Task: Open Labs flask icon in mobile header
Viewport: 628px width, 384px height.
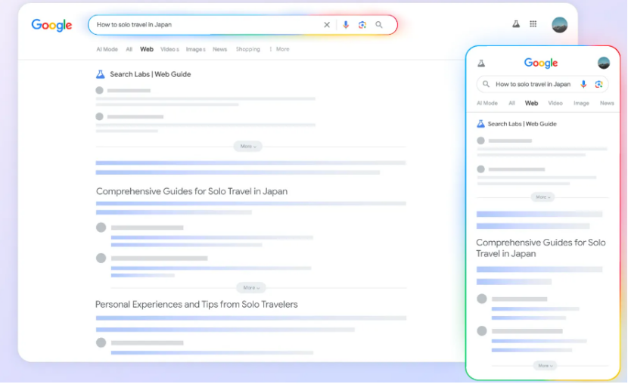Action: [x=481, y=63]
